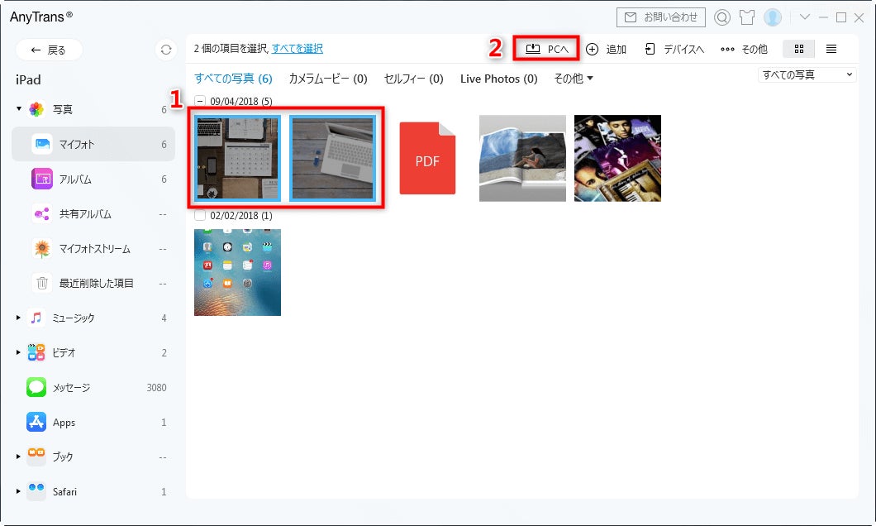Click the アルバム album icon

click(x=42, y=179)
